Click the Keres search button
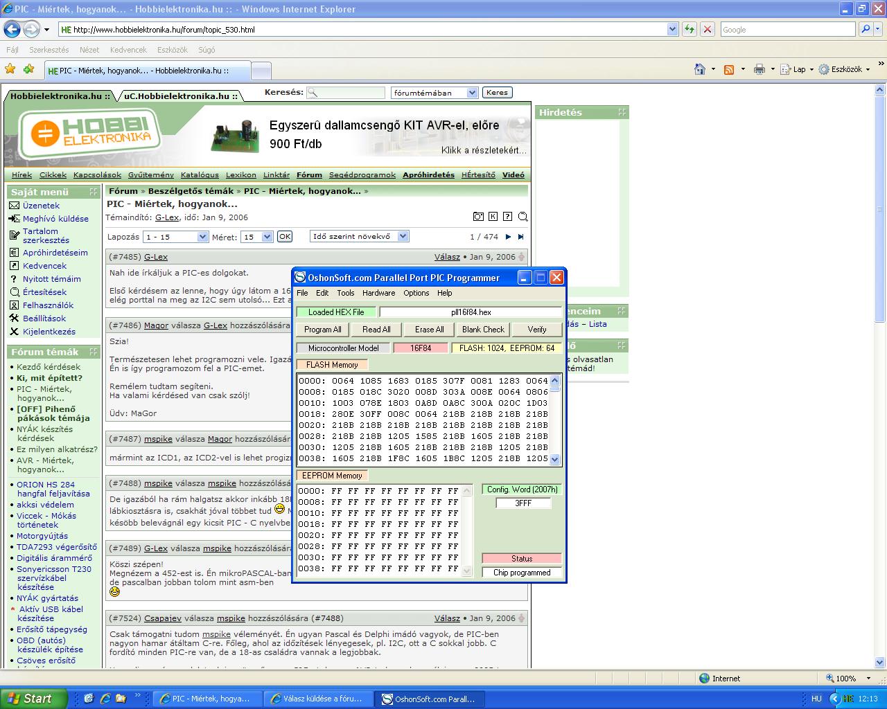This screenshot has height=709, width=887. tap(497, 93)
